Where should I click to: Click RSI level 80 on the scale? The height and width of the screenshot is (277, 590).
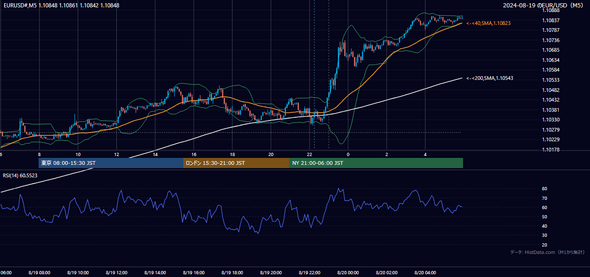(x=544, y=189)
